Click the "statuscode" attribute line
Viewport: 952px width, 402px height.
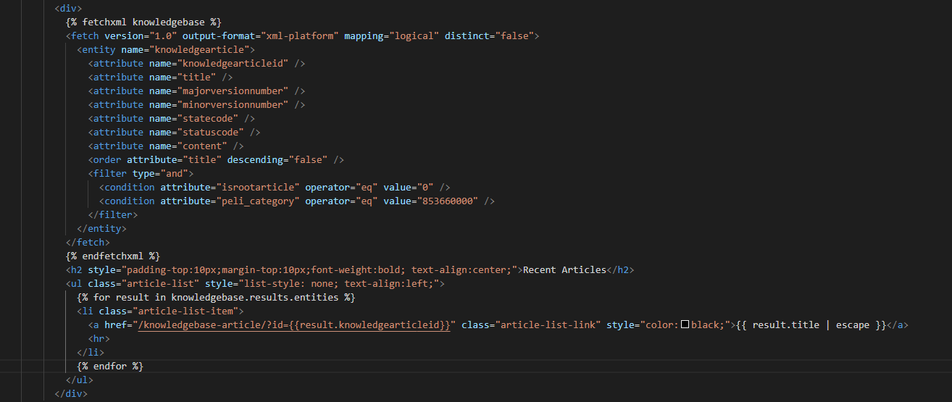(175, 132)
